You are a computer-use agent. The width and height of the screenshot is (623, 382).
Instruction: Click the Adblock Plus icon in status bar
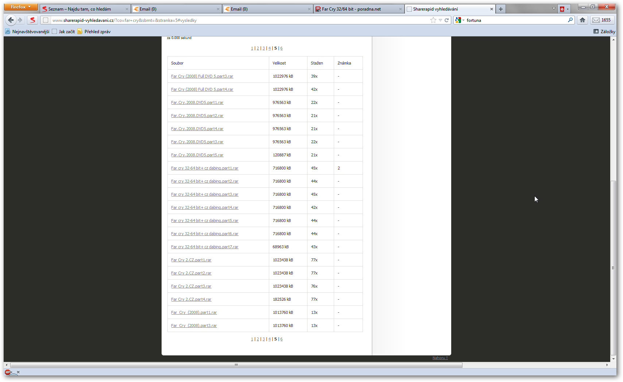(8, 372)
